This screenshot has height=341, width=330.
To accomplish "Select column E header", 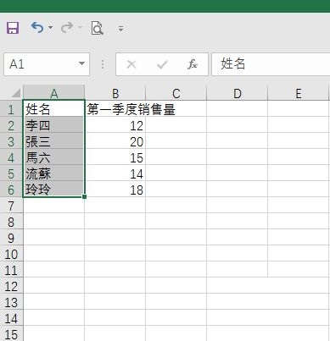I will click(299, 93).
